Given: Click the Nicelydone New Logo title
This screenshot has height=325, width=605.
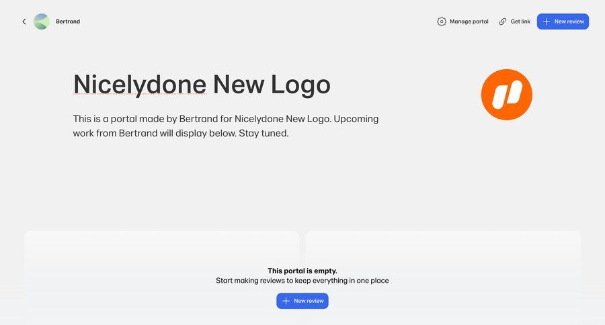Looking at the screenshot, I should tap(202, 85).
